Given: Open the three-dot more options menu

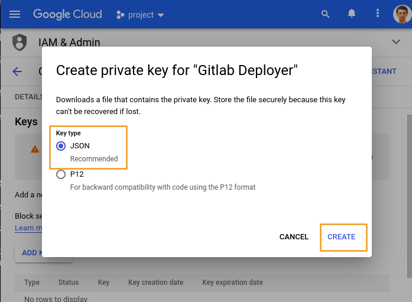Looking at the screenshot, I should pyautogui.click(x=378, y=14).
